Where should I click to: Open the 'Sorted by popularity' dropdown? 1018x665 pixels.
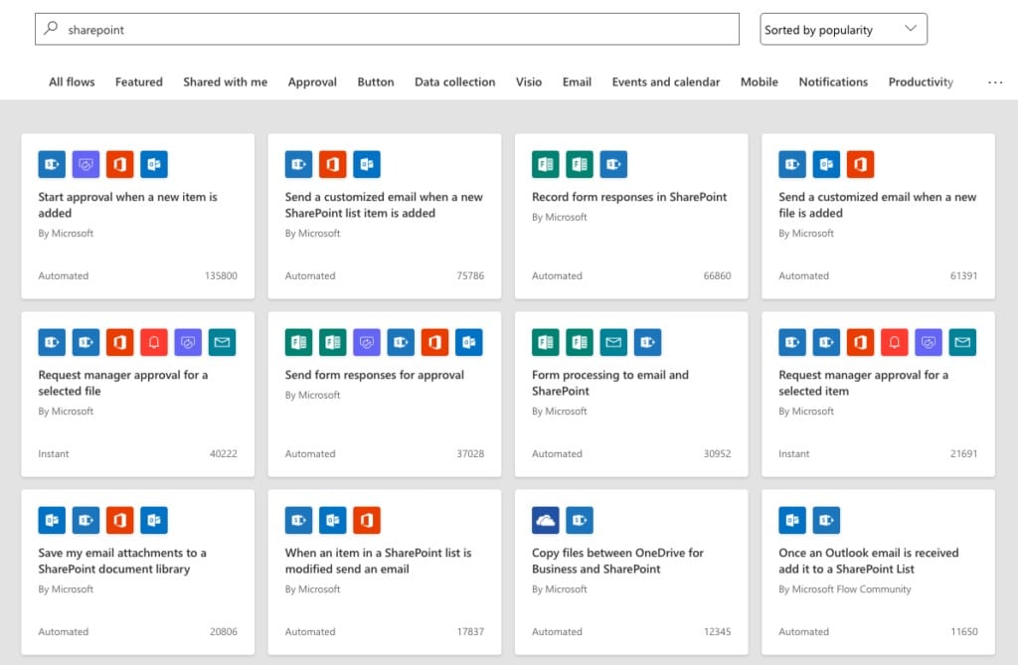tap(843, 30)
